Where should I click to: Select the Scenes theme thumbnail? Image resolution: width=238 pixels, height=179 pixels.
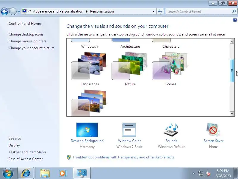tap(170, 66)
